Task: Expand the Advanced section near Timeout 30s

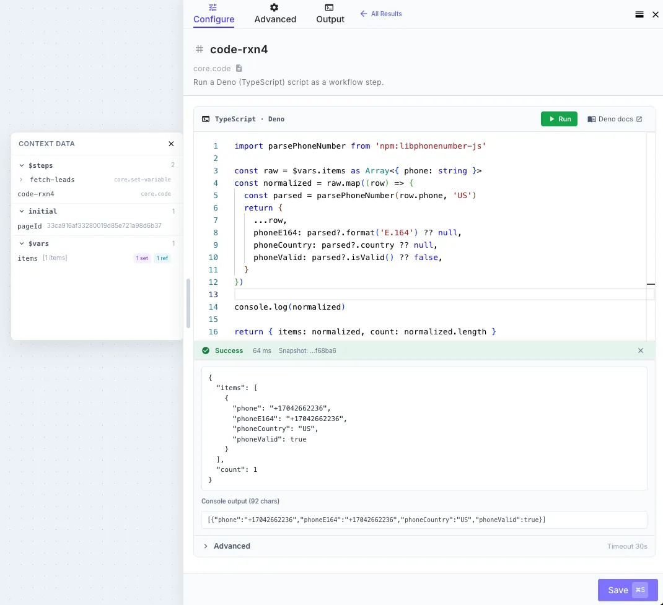Action: [206, 546]
